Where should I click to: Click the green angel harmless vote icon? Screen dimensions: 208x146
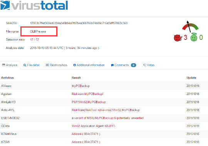(194, 37)
